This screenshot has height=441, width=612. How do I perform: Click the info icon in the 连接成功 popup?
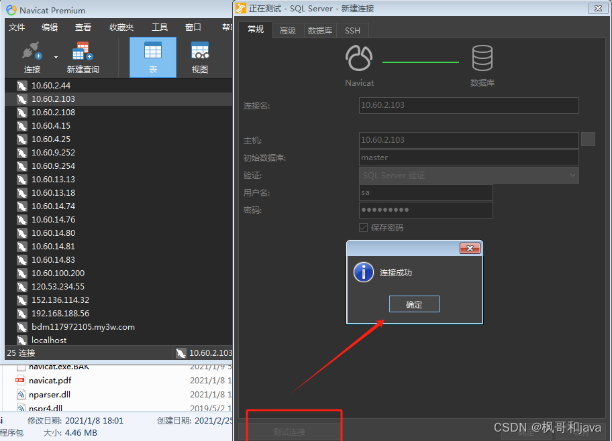[363, 273]
